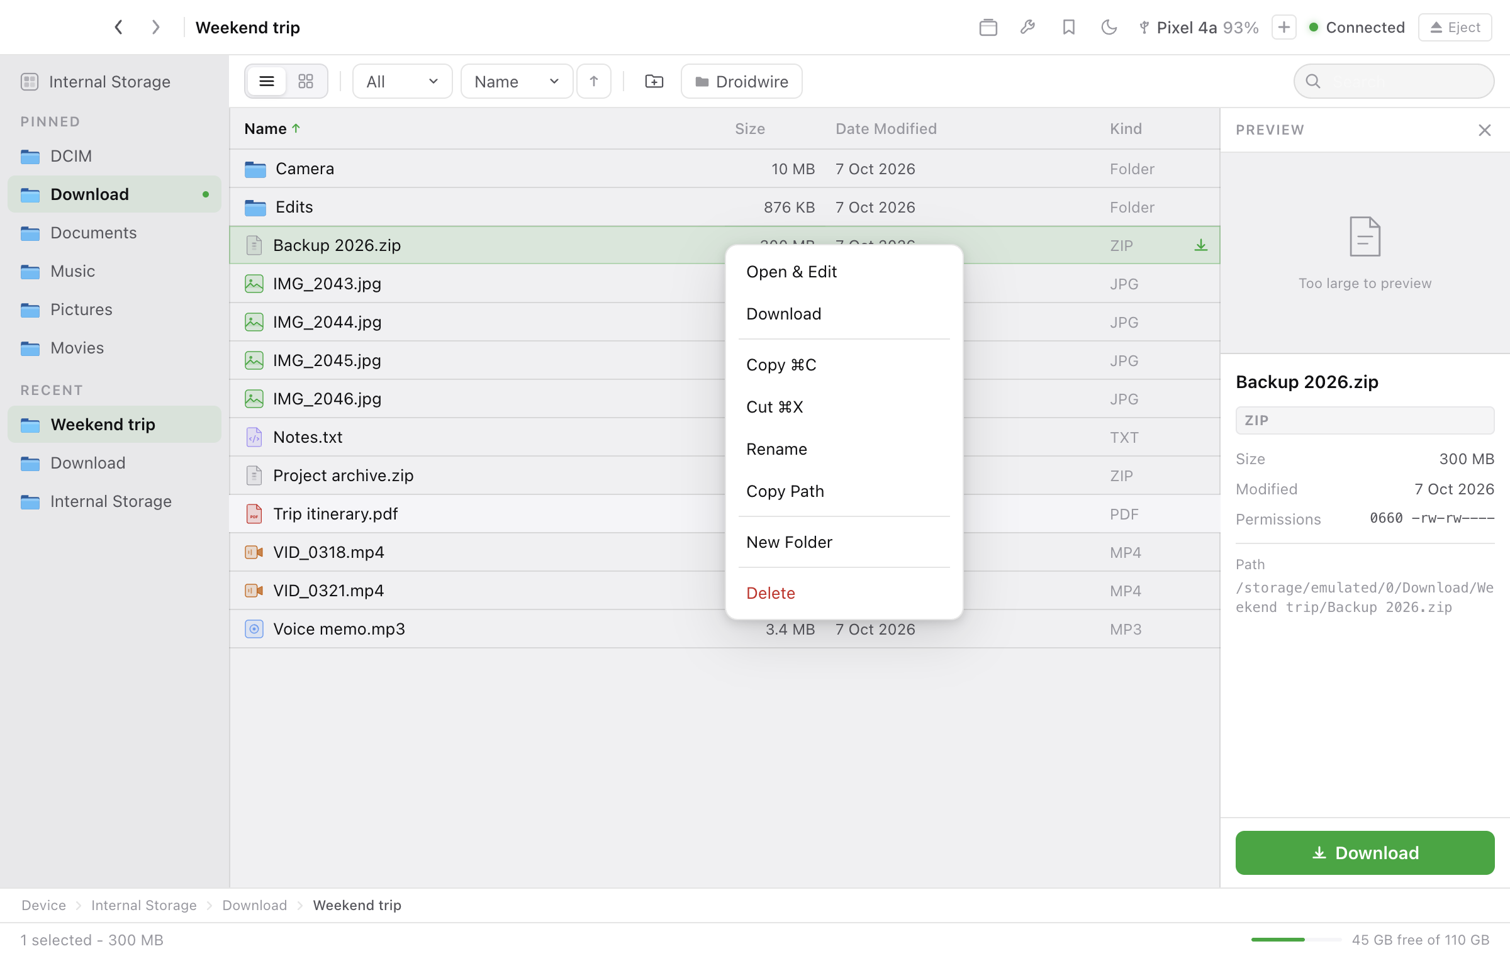Go back with the left chevron
The height and width of the screenshot is (956, 1510).
[118, 27]
